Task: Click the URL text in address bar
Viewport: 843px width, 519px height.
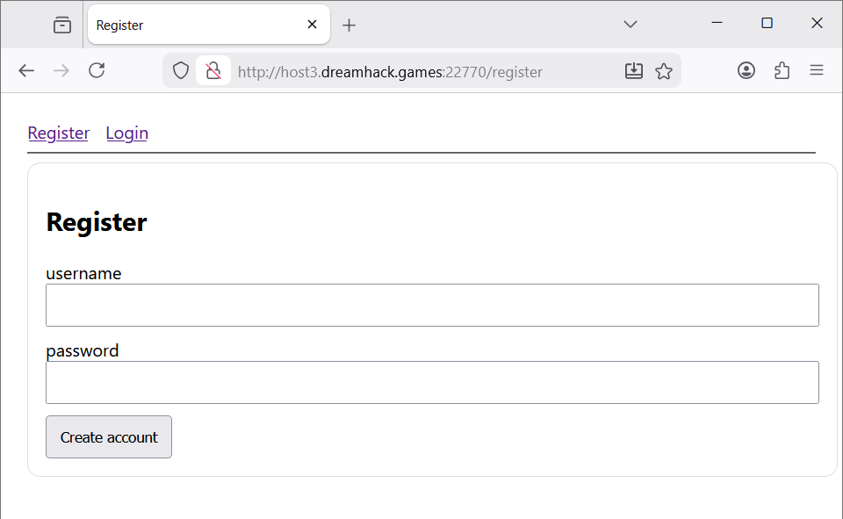Action: coord(390,71)
